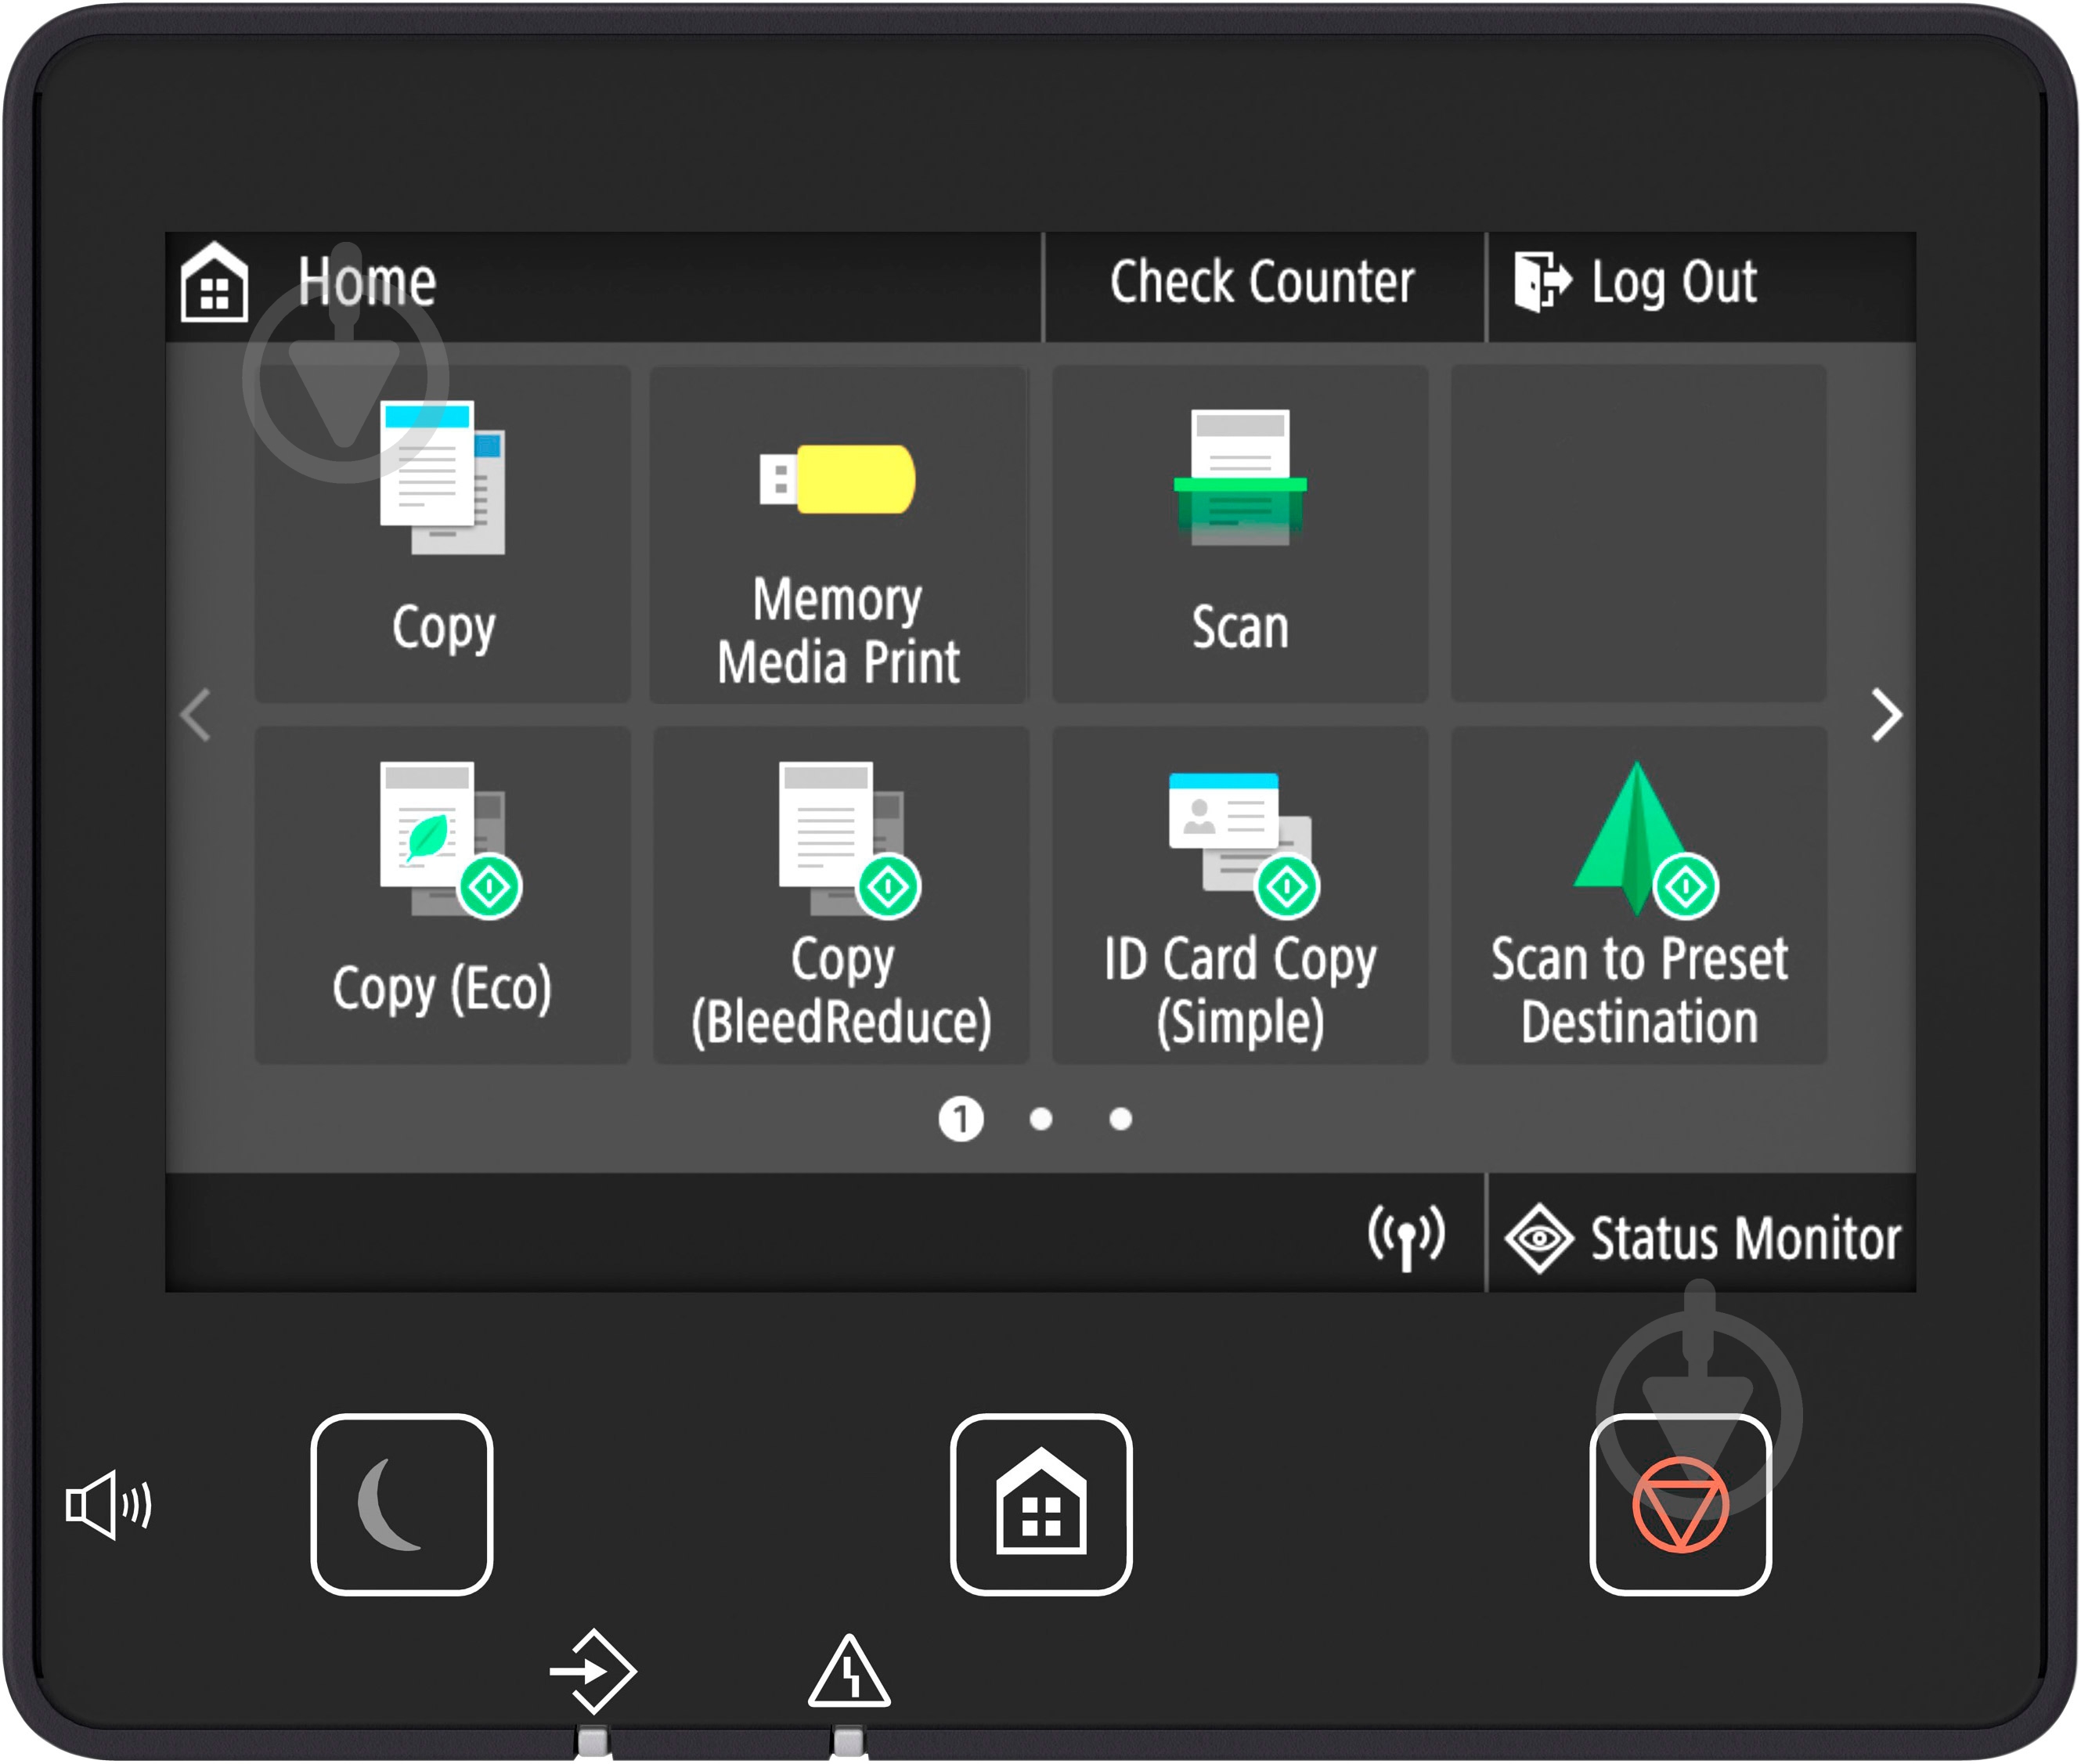Open Status Monitor
Viewport: 2081px width, 1764px height.
tap(1702, 1236)
